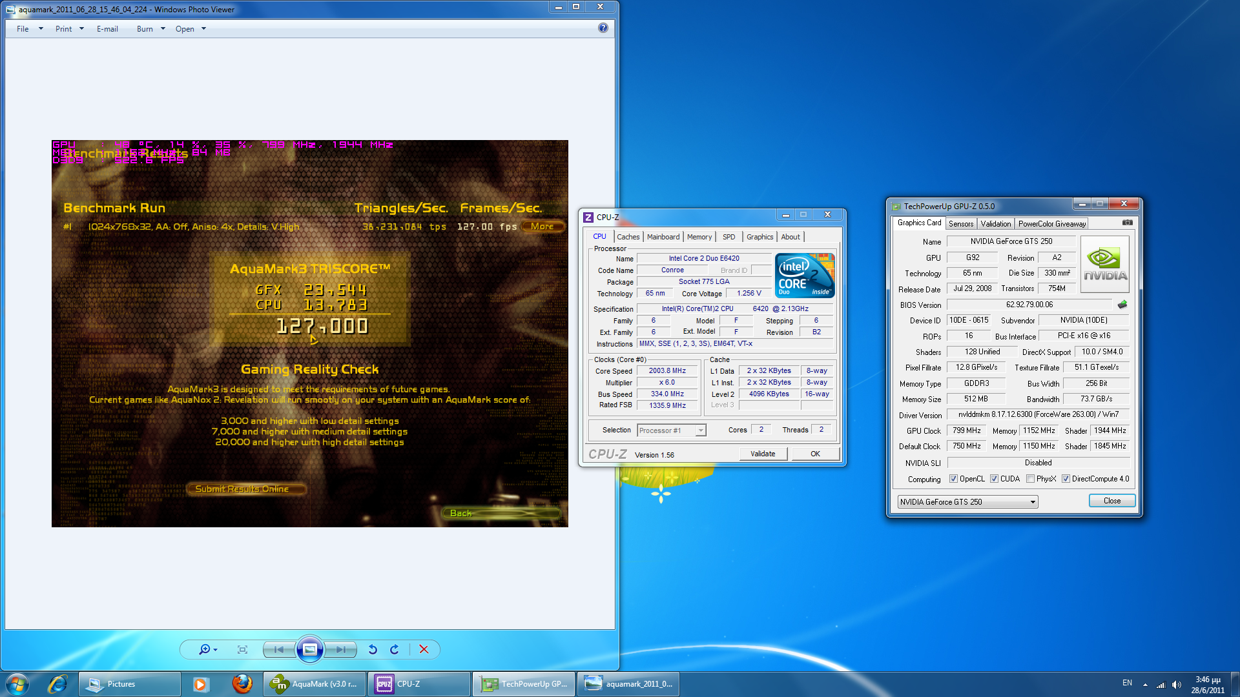Switch to the About tab
Image resolution: width=1240 pixels, height=697 pixels.
click(790, 237)
